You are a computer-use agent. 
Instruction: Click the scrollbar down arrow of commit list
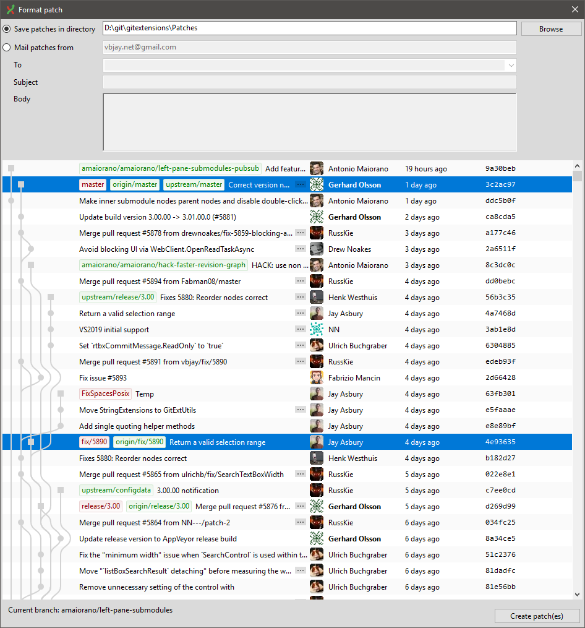point(577,595)
